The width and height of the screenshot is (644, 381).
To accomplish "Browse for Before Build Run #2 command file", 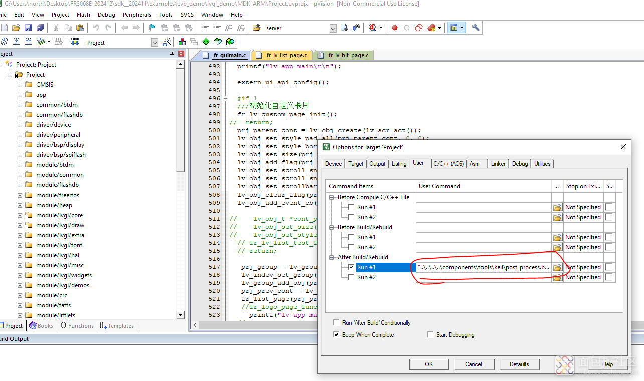I will [557, 247].
